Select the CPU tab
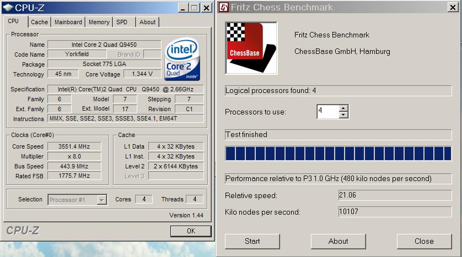This screenshot has width=462, height=257. coord(13,21)
